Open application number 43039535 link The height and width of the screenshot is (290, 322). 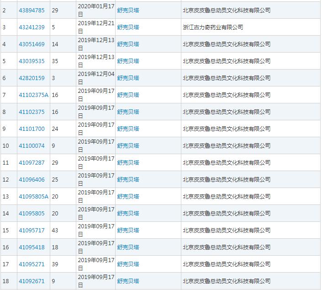click(32, 61)
